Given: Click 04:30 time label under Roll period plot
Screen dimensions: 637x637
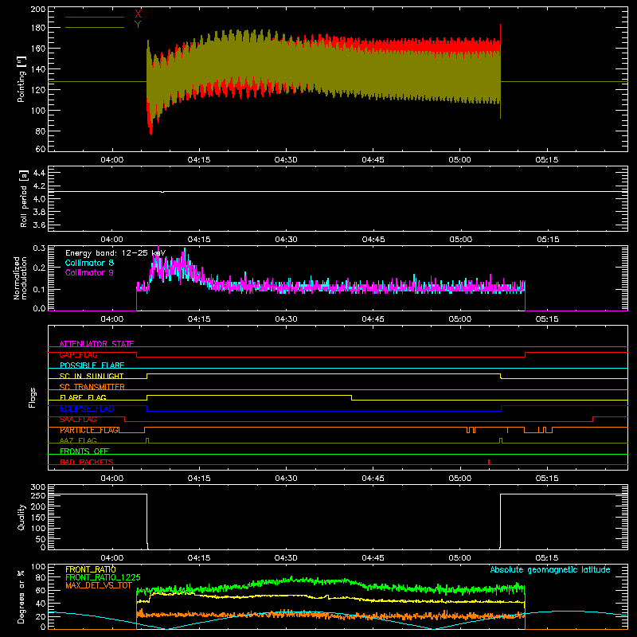Looking at the screenshot, I should tap(286, 240).
